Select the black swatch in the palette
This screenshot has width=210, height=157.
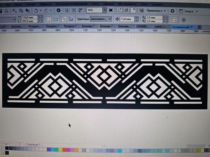[7, 148]
